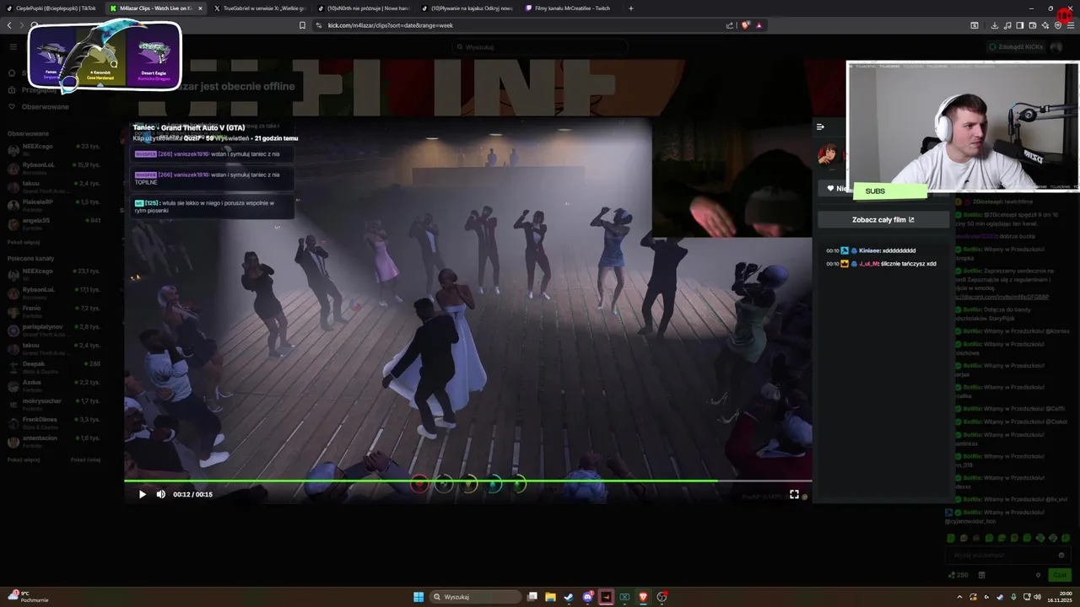The height and width of the screenshot is (607, 1080).
Task: Switch to 'Filmy kanału MrCreatifee - Twitch' tab
Action: (570, 8)
